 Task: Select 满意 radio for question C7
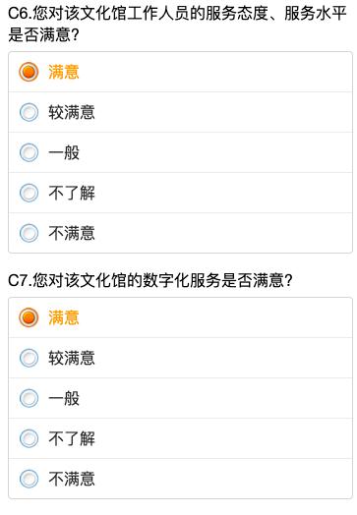(x=29, y=317)
